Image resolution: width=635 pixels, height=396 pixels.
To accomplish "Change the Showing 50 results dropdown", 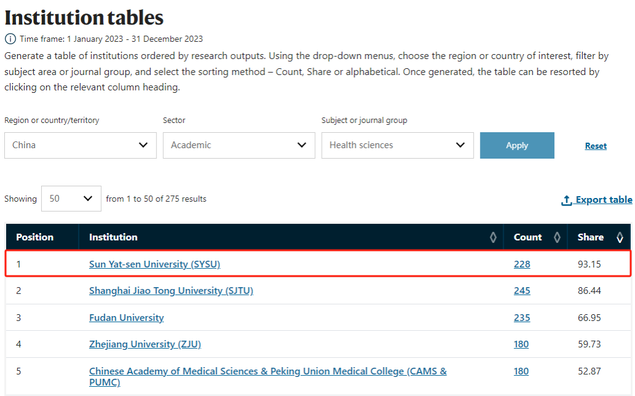I will tap(71, 199).
